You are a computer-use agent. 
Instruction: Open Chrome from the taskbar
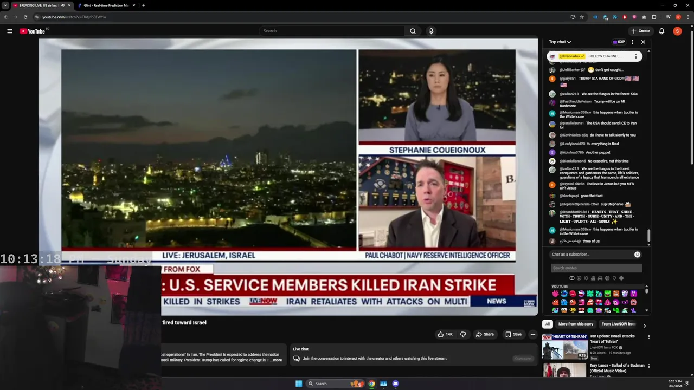371,383
